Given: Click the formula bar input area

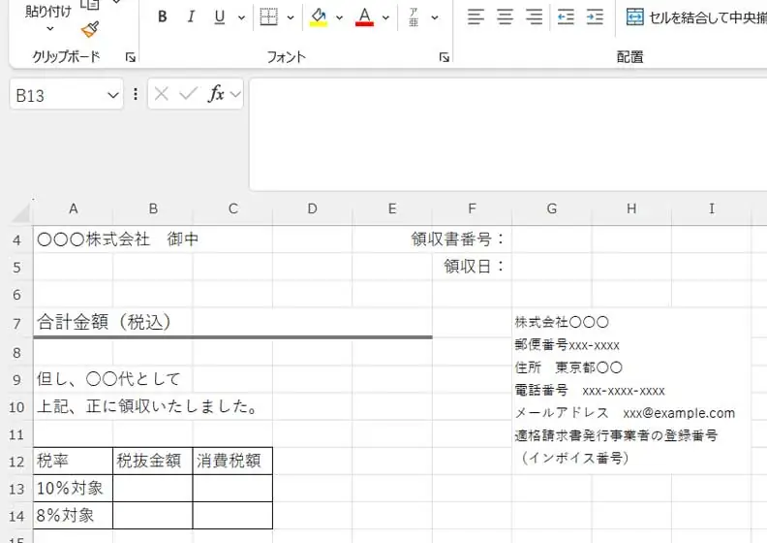Looking at the screenshot, I should (x=507, y=134).
